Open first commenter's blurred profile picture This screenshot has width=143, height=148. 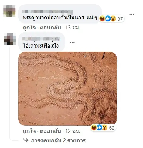tap(9, 11)
